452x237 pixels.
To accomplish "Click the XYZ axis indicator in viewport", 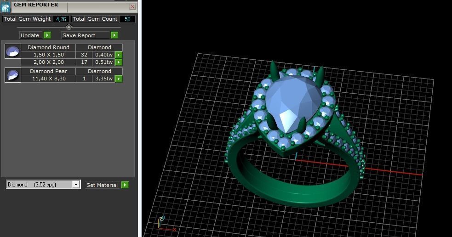I will click(x=166, y=224).
